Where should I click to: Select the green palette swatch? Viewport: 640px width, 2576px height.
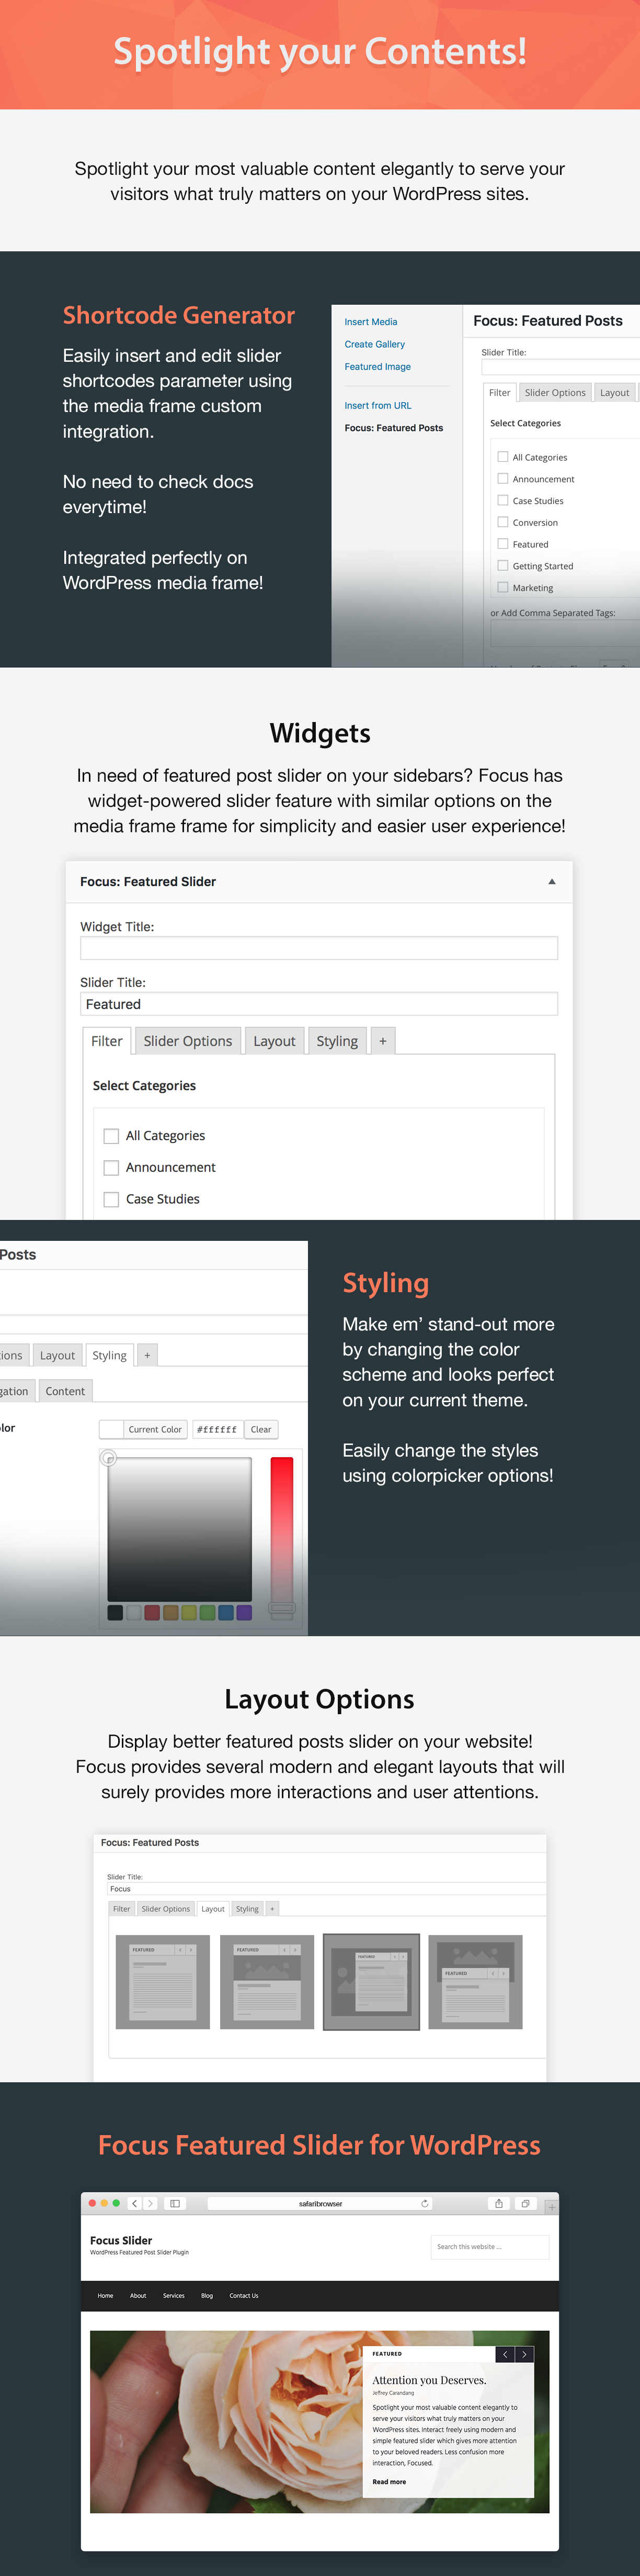pos(208,1612)
